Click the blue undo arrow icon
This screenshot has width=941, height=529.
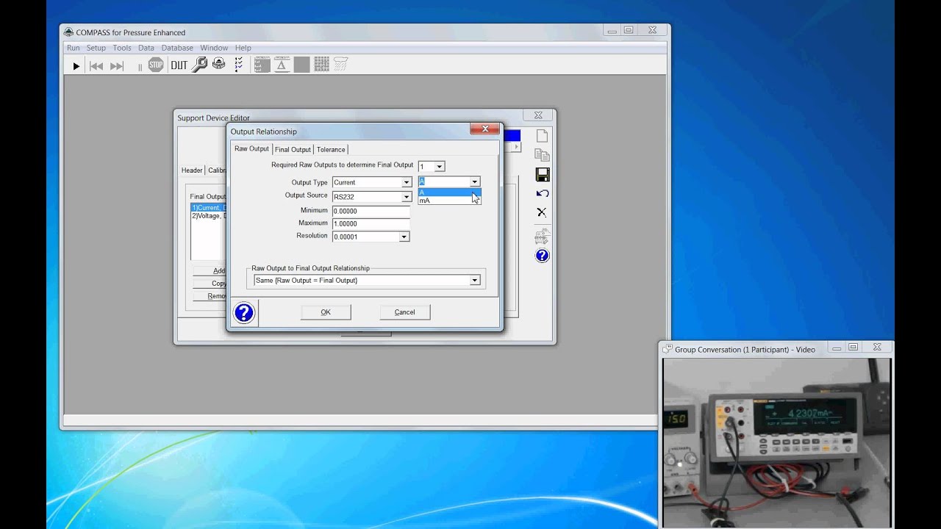pyautogui.click(x=542, y=193)
